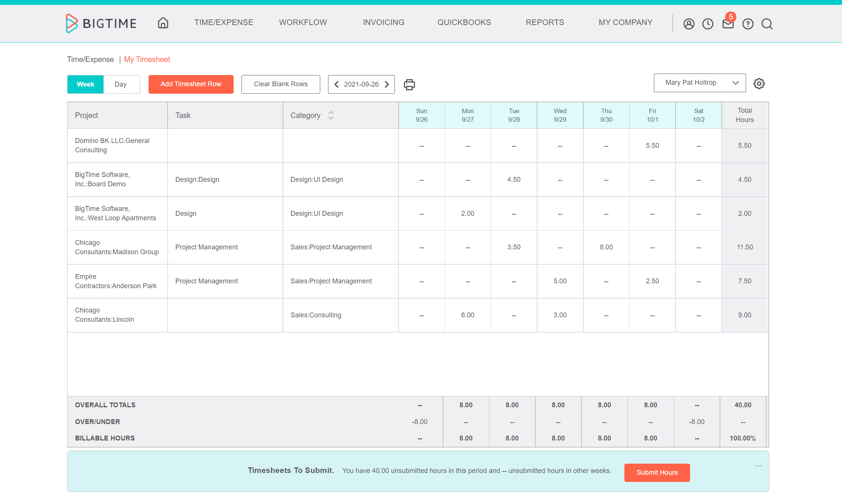Click the BigTime logo
Image resolution: width=842 pixels, height=492 pixels.
[x=101, y=23]
